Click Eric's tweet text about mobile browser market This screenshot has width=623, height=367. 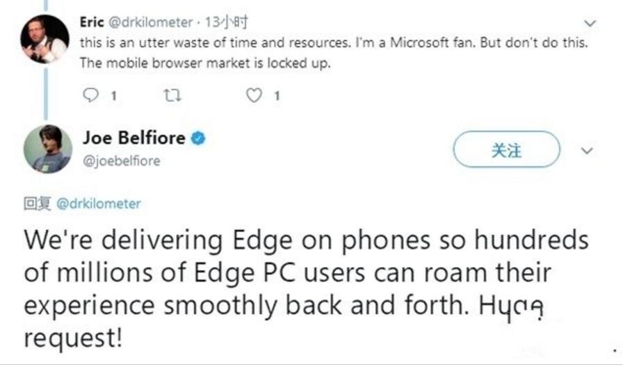[x=334, y=53]
